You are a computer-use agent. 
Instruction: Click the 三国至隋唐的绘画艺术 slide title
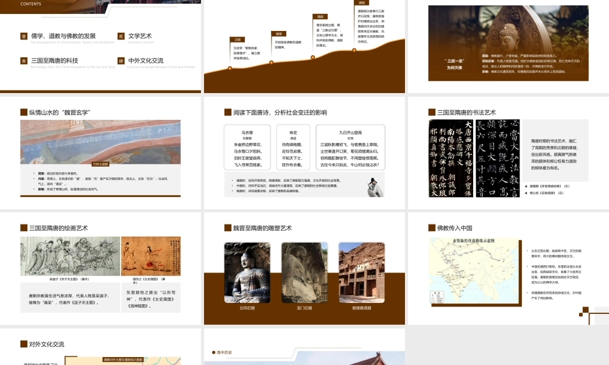[x=58, y=228]
